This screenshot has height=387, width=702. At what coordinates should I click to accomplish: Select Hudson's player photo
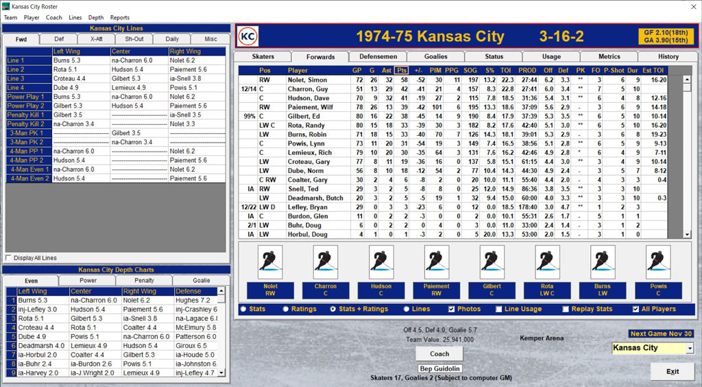click(x=381, y=262)
